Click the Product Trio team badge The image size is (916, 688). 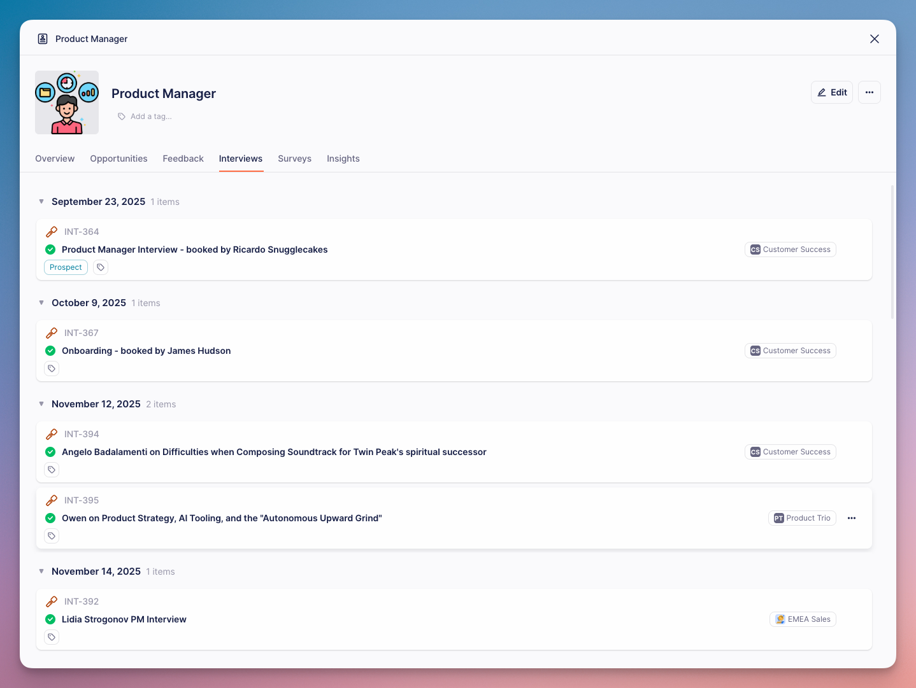(x=802, y=518)
